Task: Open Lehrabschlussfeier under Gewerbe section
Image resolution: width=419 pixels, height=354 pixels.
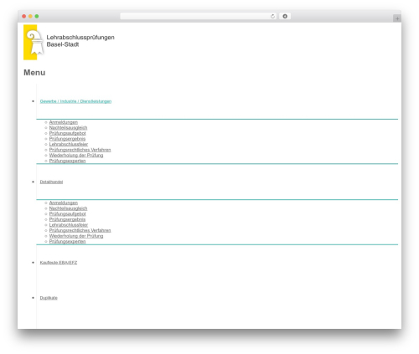Action: pyautogui.click(x=69, y=144)
